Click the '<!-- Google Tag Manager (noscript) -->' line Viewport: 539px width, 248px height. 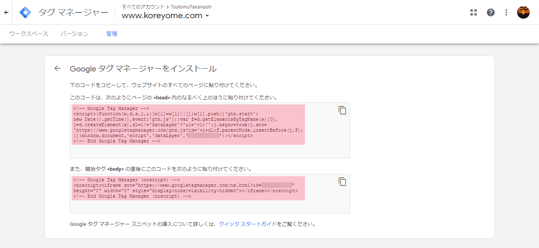coord(126,180)
